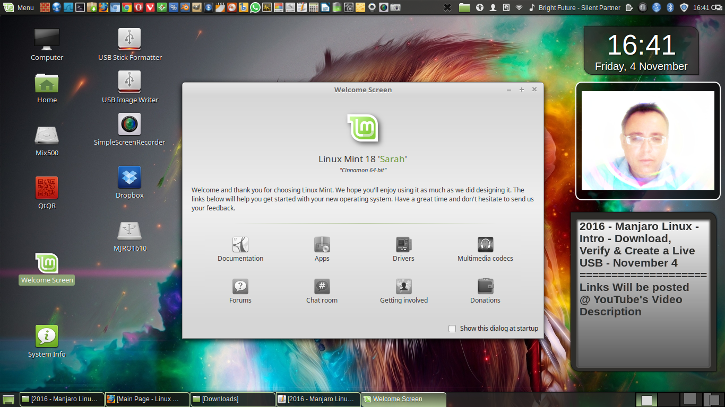Click the webcam preview thumbnail

pyautogui.click(x=648, y=140)
